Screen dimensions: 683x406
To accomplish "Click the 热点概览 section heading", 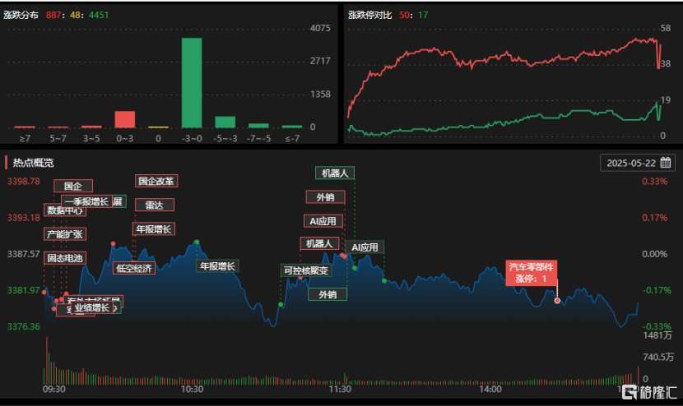I will (34, 162).
